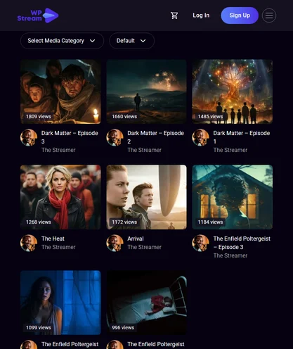Click The Streamer under The Heat
The height and width of the screenshot is (349, 293).
(x=58, y=247)
